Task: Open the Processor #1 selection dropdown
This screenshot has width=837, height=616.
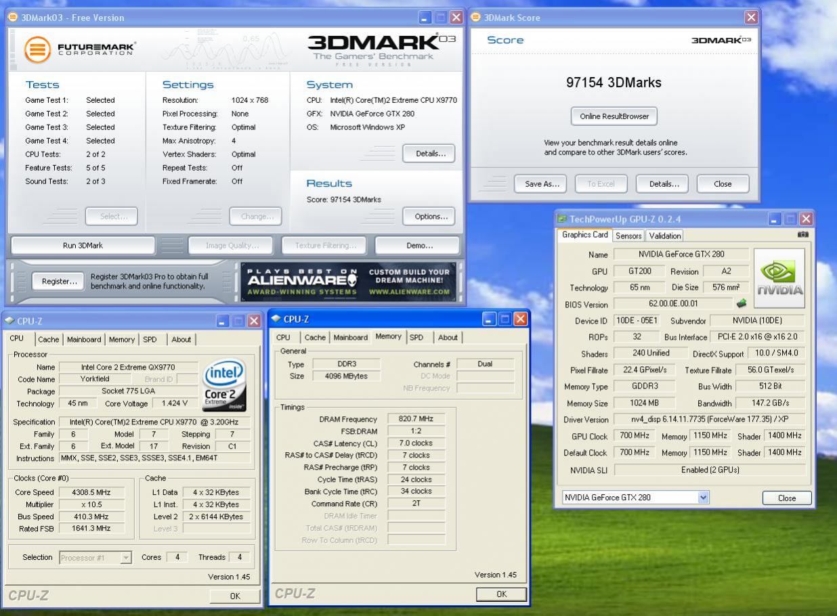Action: point(126,558)
